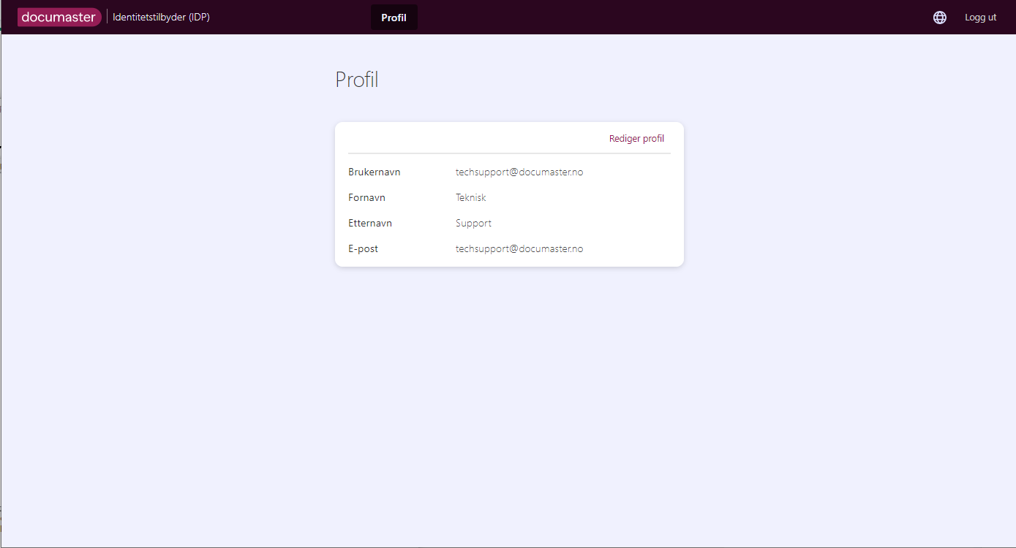Click the Documaster logo
The height and width of the screenshot is (548, 1016).
click(x=59, y=17)
